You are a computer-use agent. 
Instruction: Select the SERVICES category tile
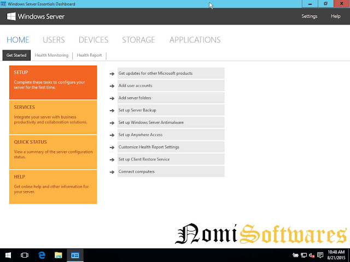[53, 117]
